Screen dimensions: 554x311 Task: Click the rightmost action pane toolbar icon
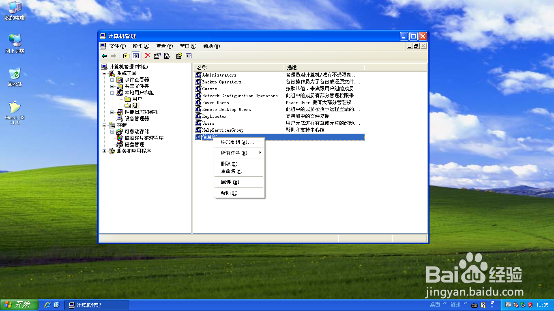[x=189, y=56]
